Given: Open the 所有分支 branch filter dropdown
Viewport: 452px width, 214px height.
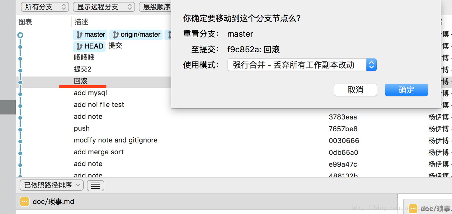Looking at the screenshot, I should coord(45,7).
